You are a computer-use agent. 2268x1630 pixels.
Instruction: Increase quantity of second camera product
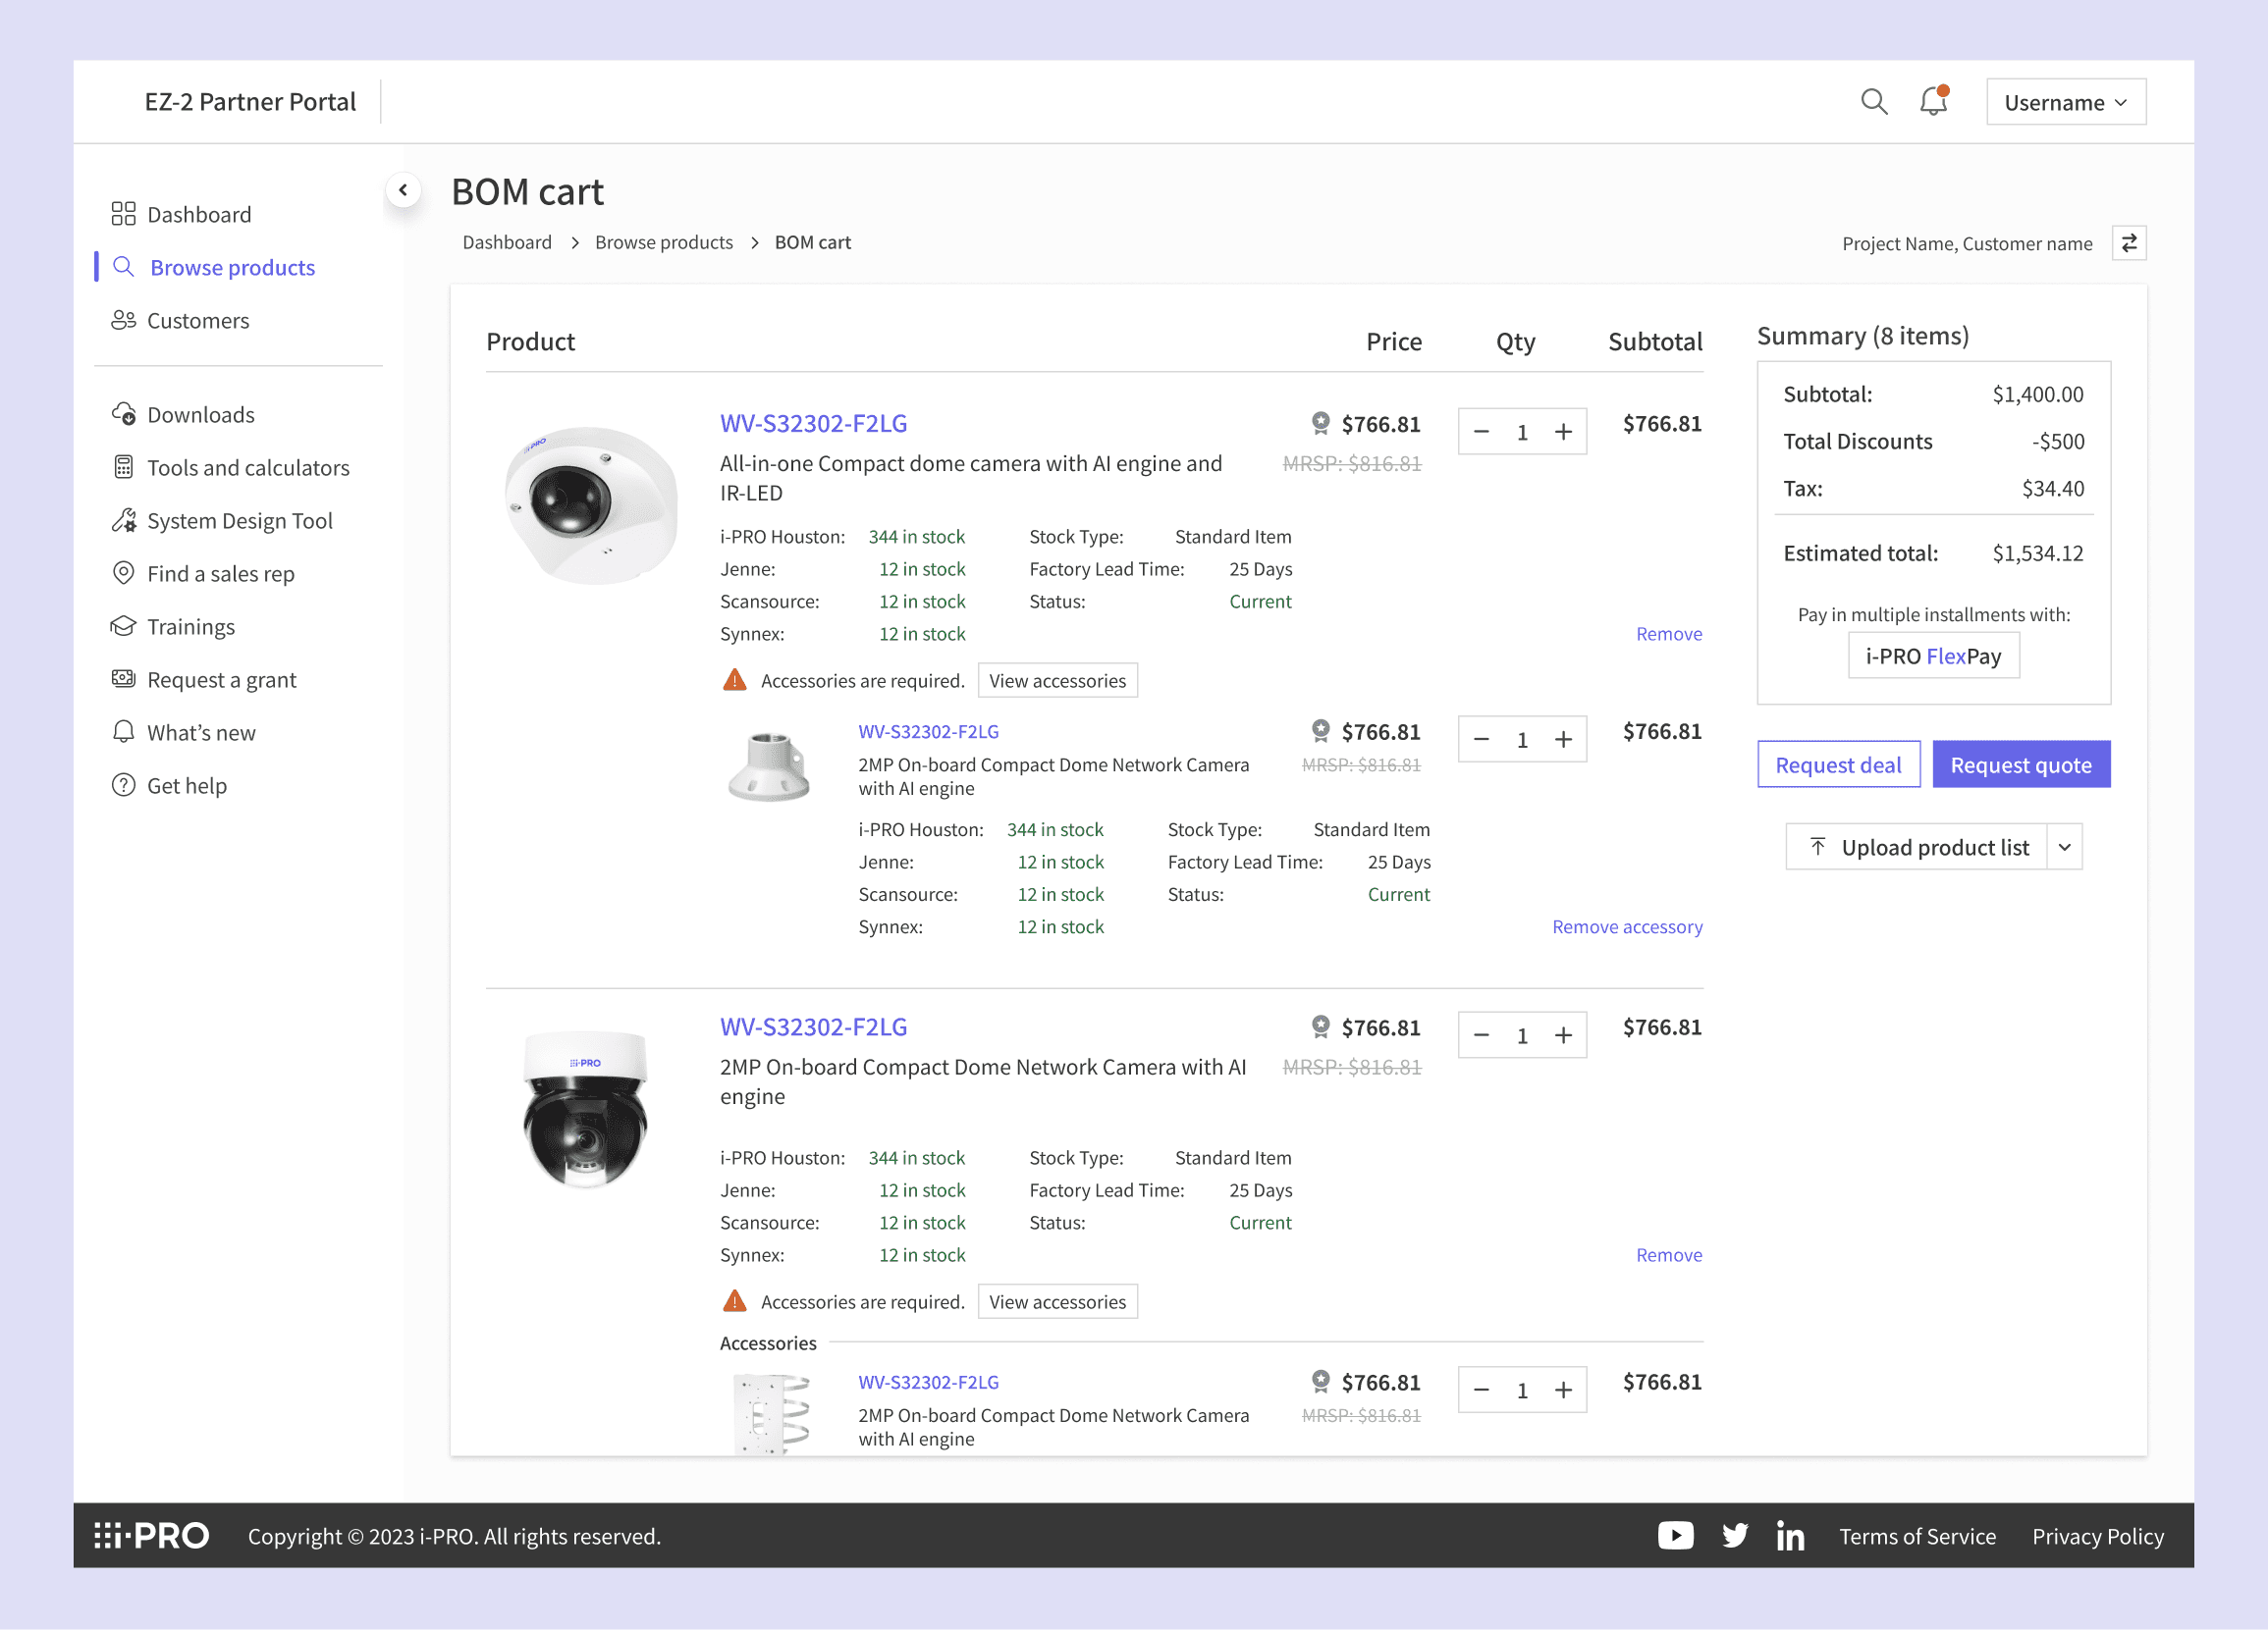1563,1035
